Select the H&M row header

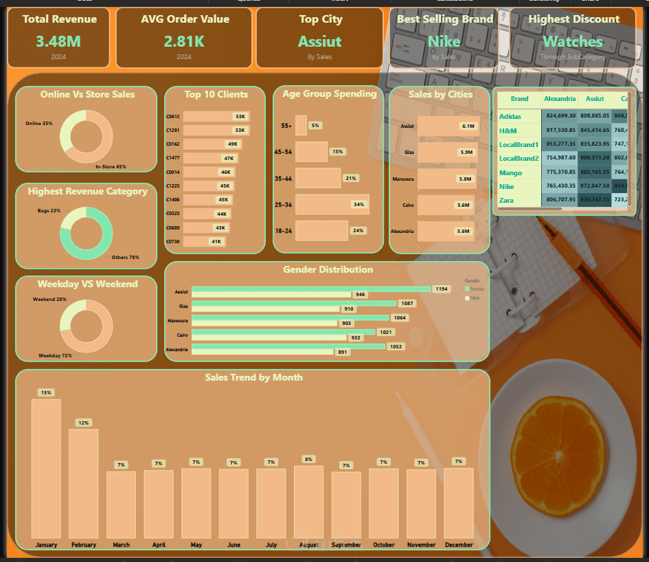click(519, 131)
